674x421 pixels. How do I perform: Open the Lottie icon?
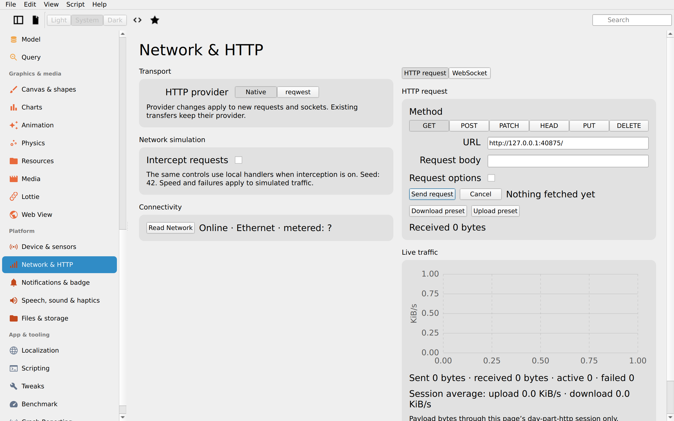(x=13, y=197)
